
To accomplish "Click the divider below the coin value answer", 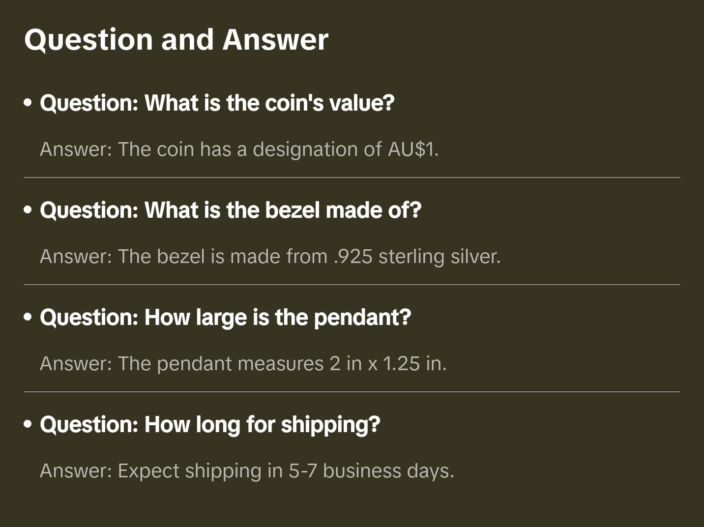I will point(352,177).
